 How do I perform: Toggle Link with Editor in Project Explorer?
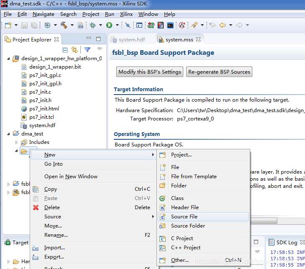[x=74, y=50]
